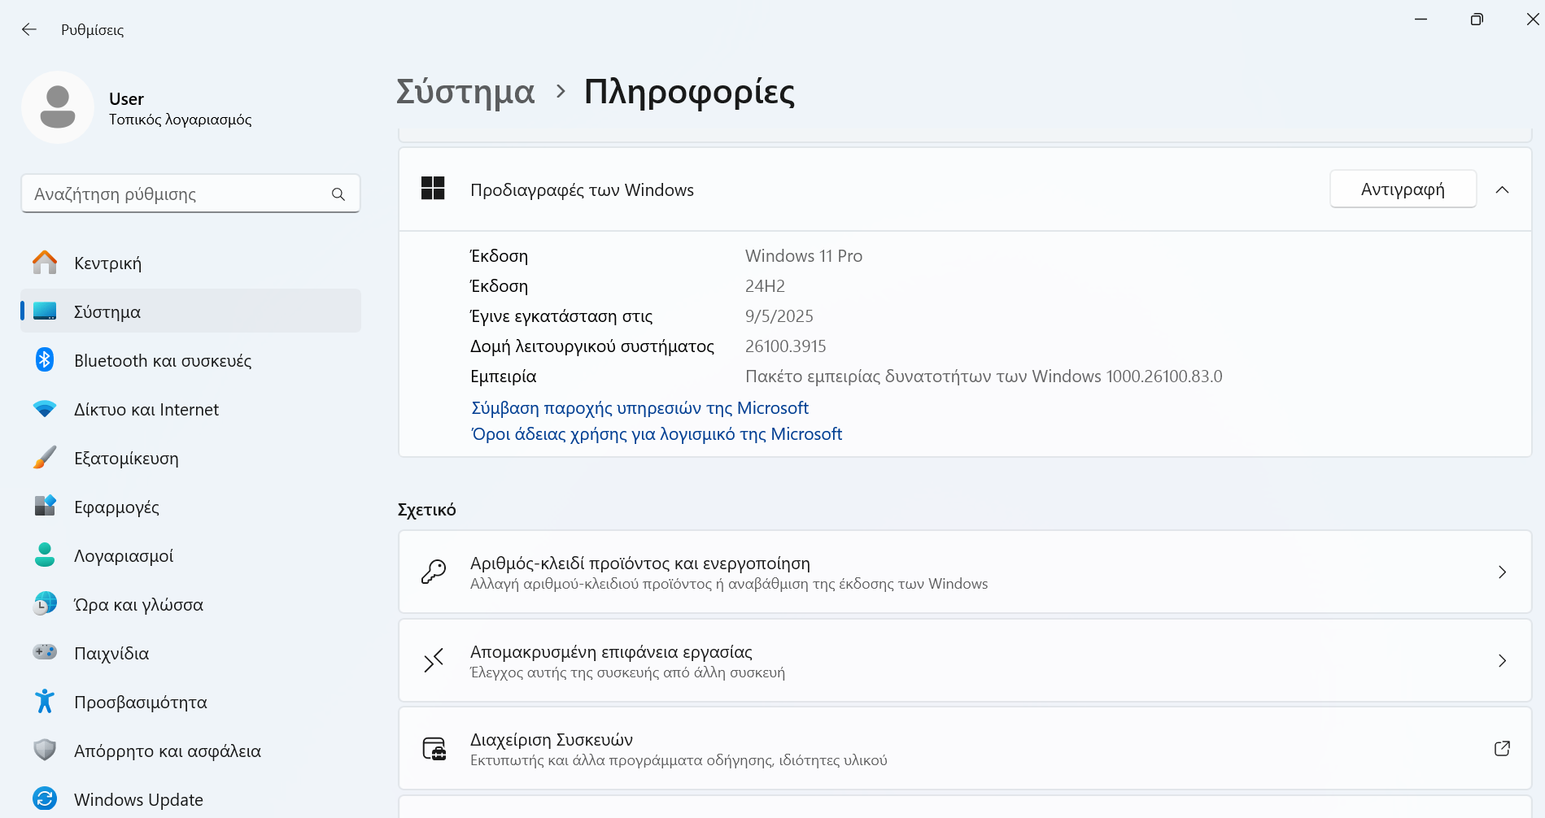Click the Windows 11 Pro edition value
This screenshot has height=818, width=1545.
pyautogui.click(x=804, y=256)
